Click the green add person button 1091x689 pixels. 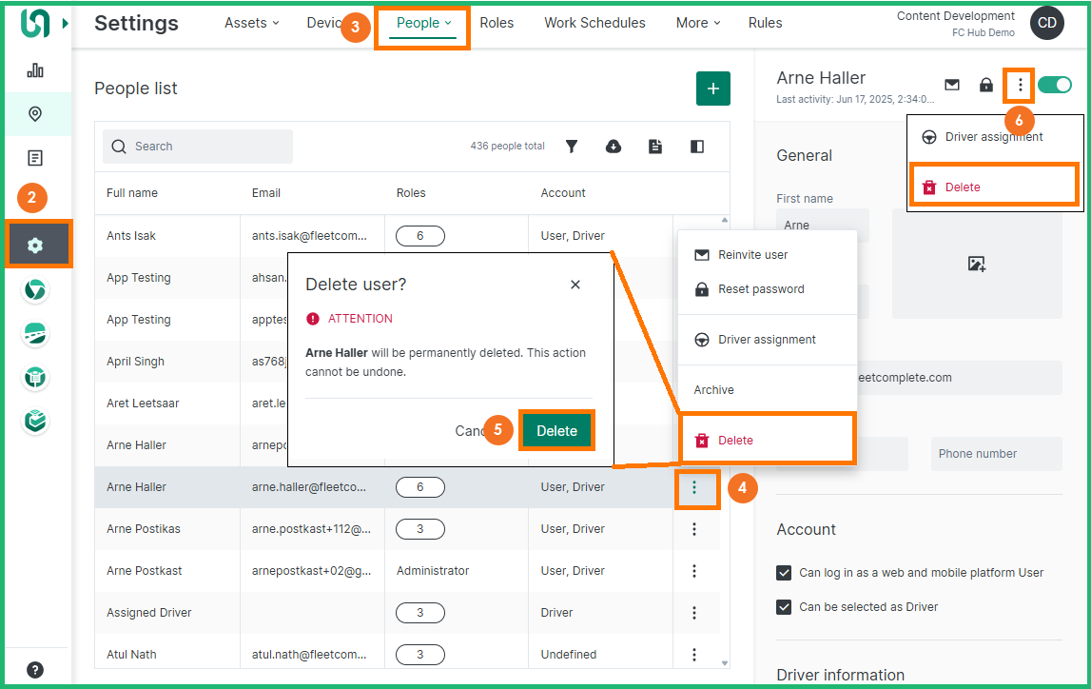click(x=712, y=89)
